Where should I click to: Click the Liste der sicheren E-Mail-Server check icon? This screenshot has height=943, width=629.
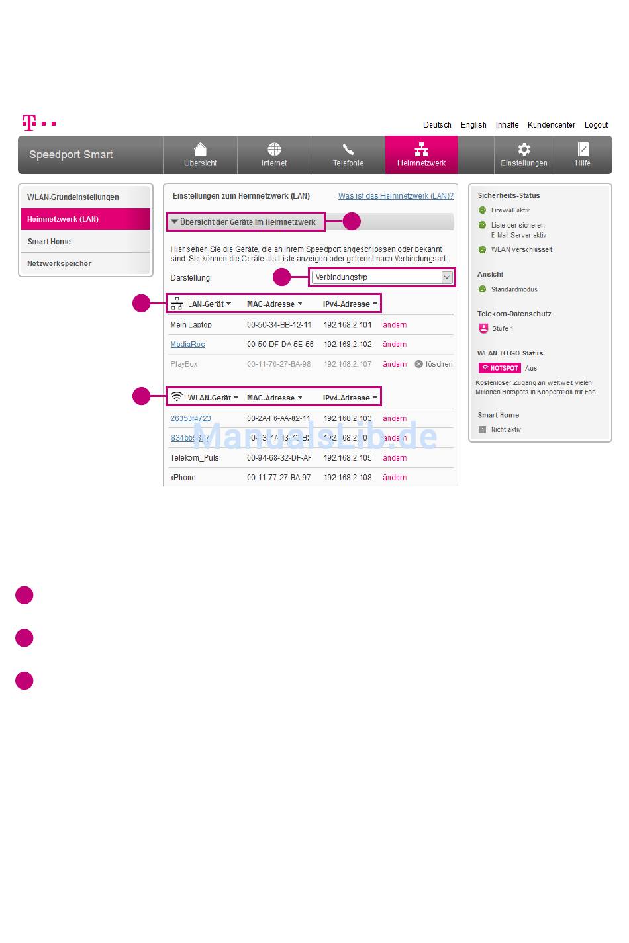482,225
